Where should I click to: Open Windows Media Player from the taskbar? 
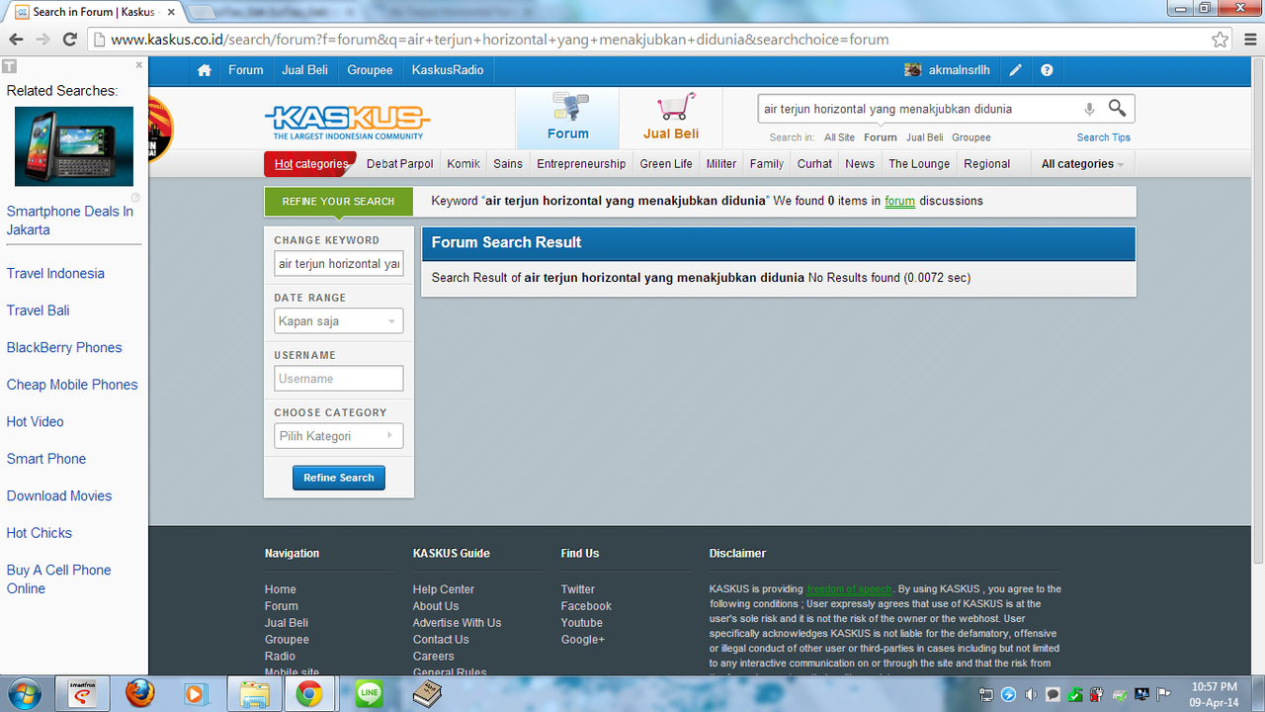(195, 694)
